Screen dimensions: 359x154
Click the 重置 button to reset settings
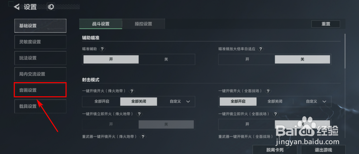(326, 24)
